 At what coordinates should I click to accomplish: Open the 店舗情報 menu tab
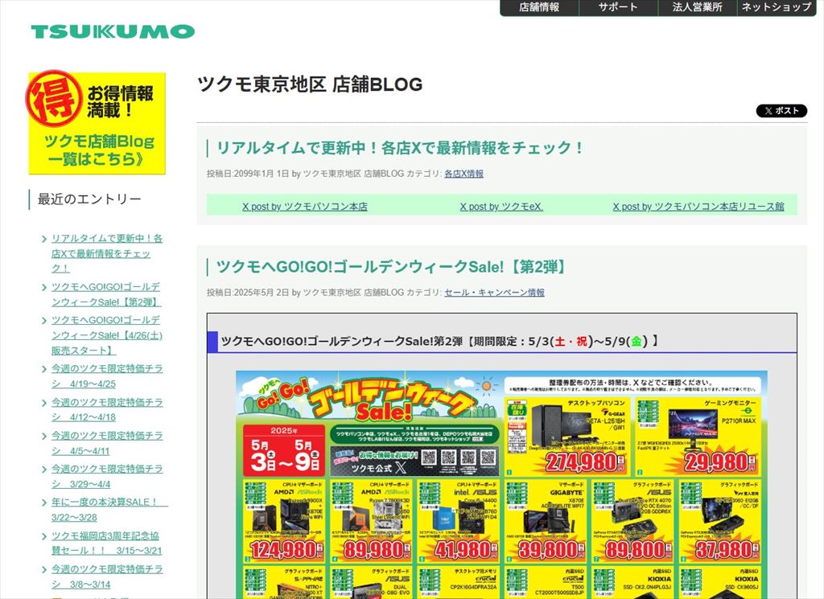[x=539, y=7]
